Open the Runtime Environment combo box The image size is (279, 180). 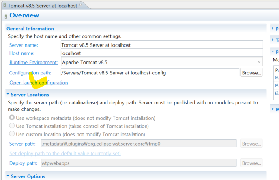pos(162,62)
